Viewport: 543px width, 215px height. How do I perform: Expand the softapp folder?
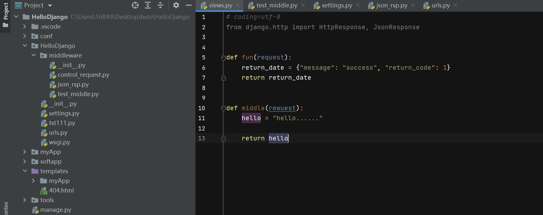pos(25,161)
